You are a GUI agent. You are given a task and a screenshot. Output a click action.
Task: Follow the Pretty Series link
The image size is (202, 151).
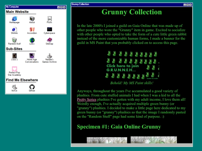pyautogui.click(x=86, y=100)
